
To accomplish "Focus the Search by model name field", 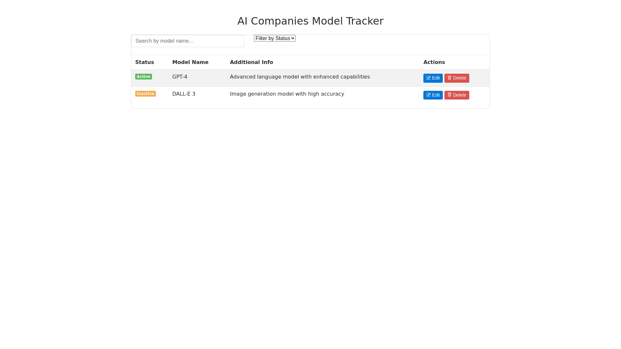I will (x=188, y=41).
